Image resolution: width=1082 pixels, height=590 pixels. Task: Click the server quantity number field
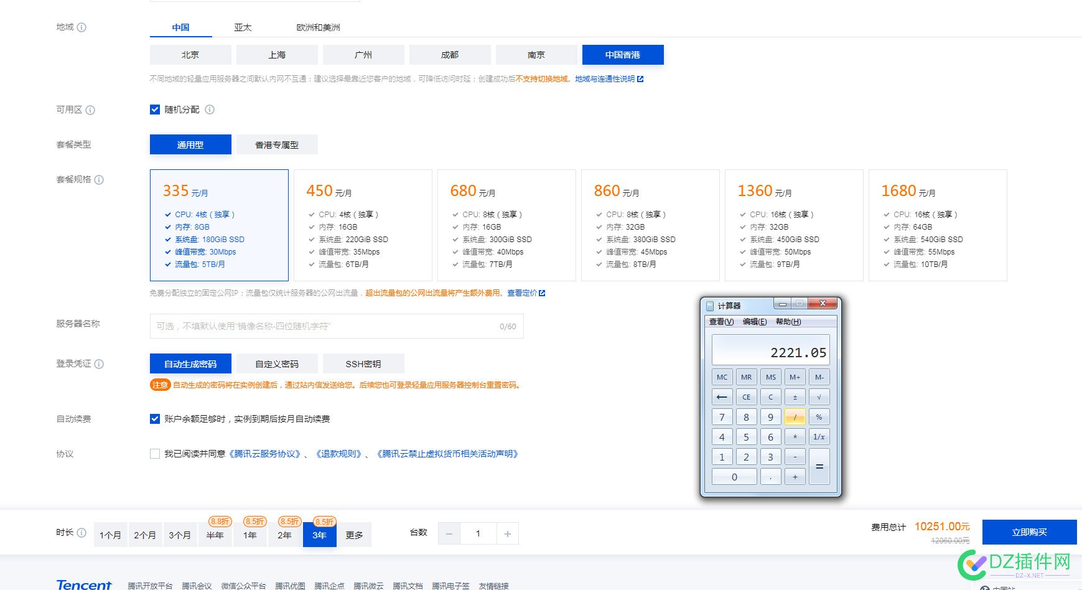point(478,534)
